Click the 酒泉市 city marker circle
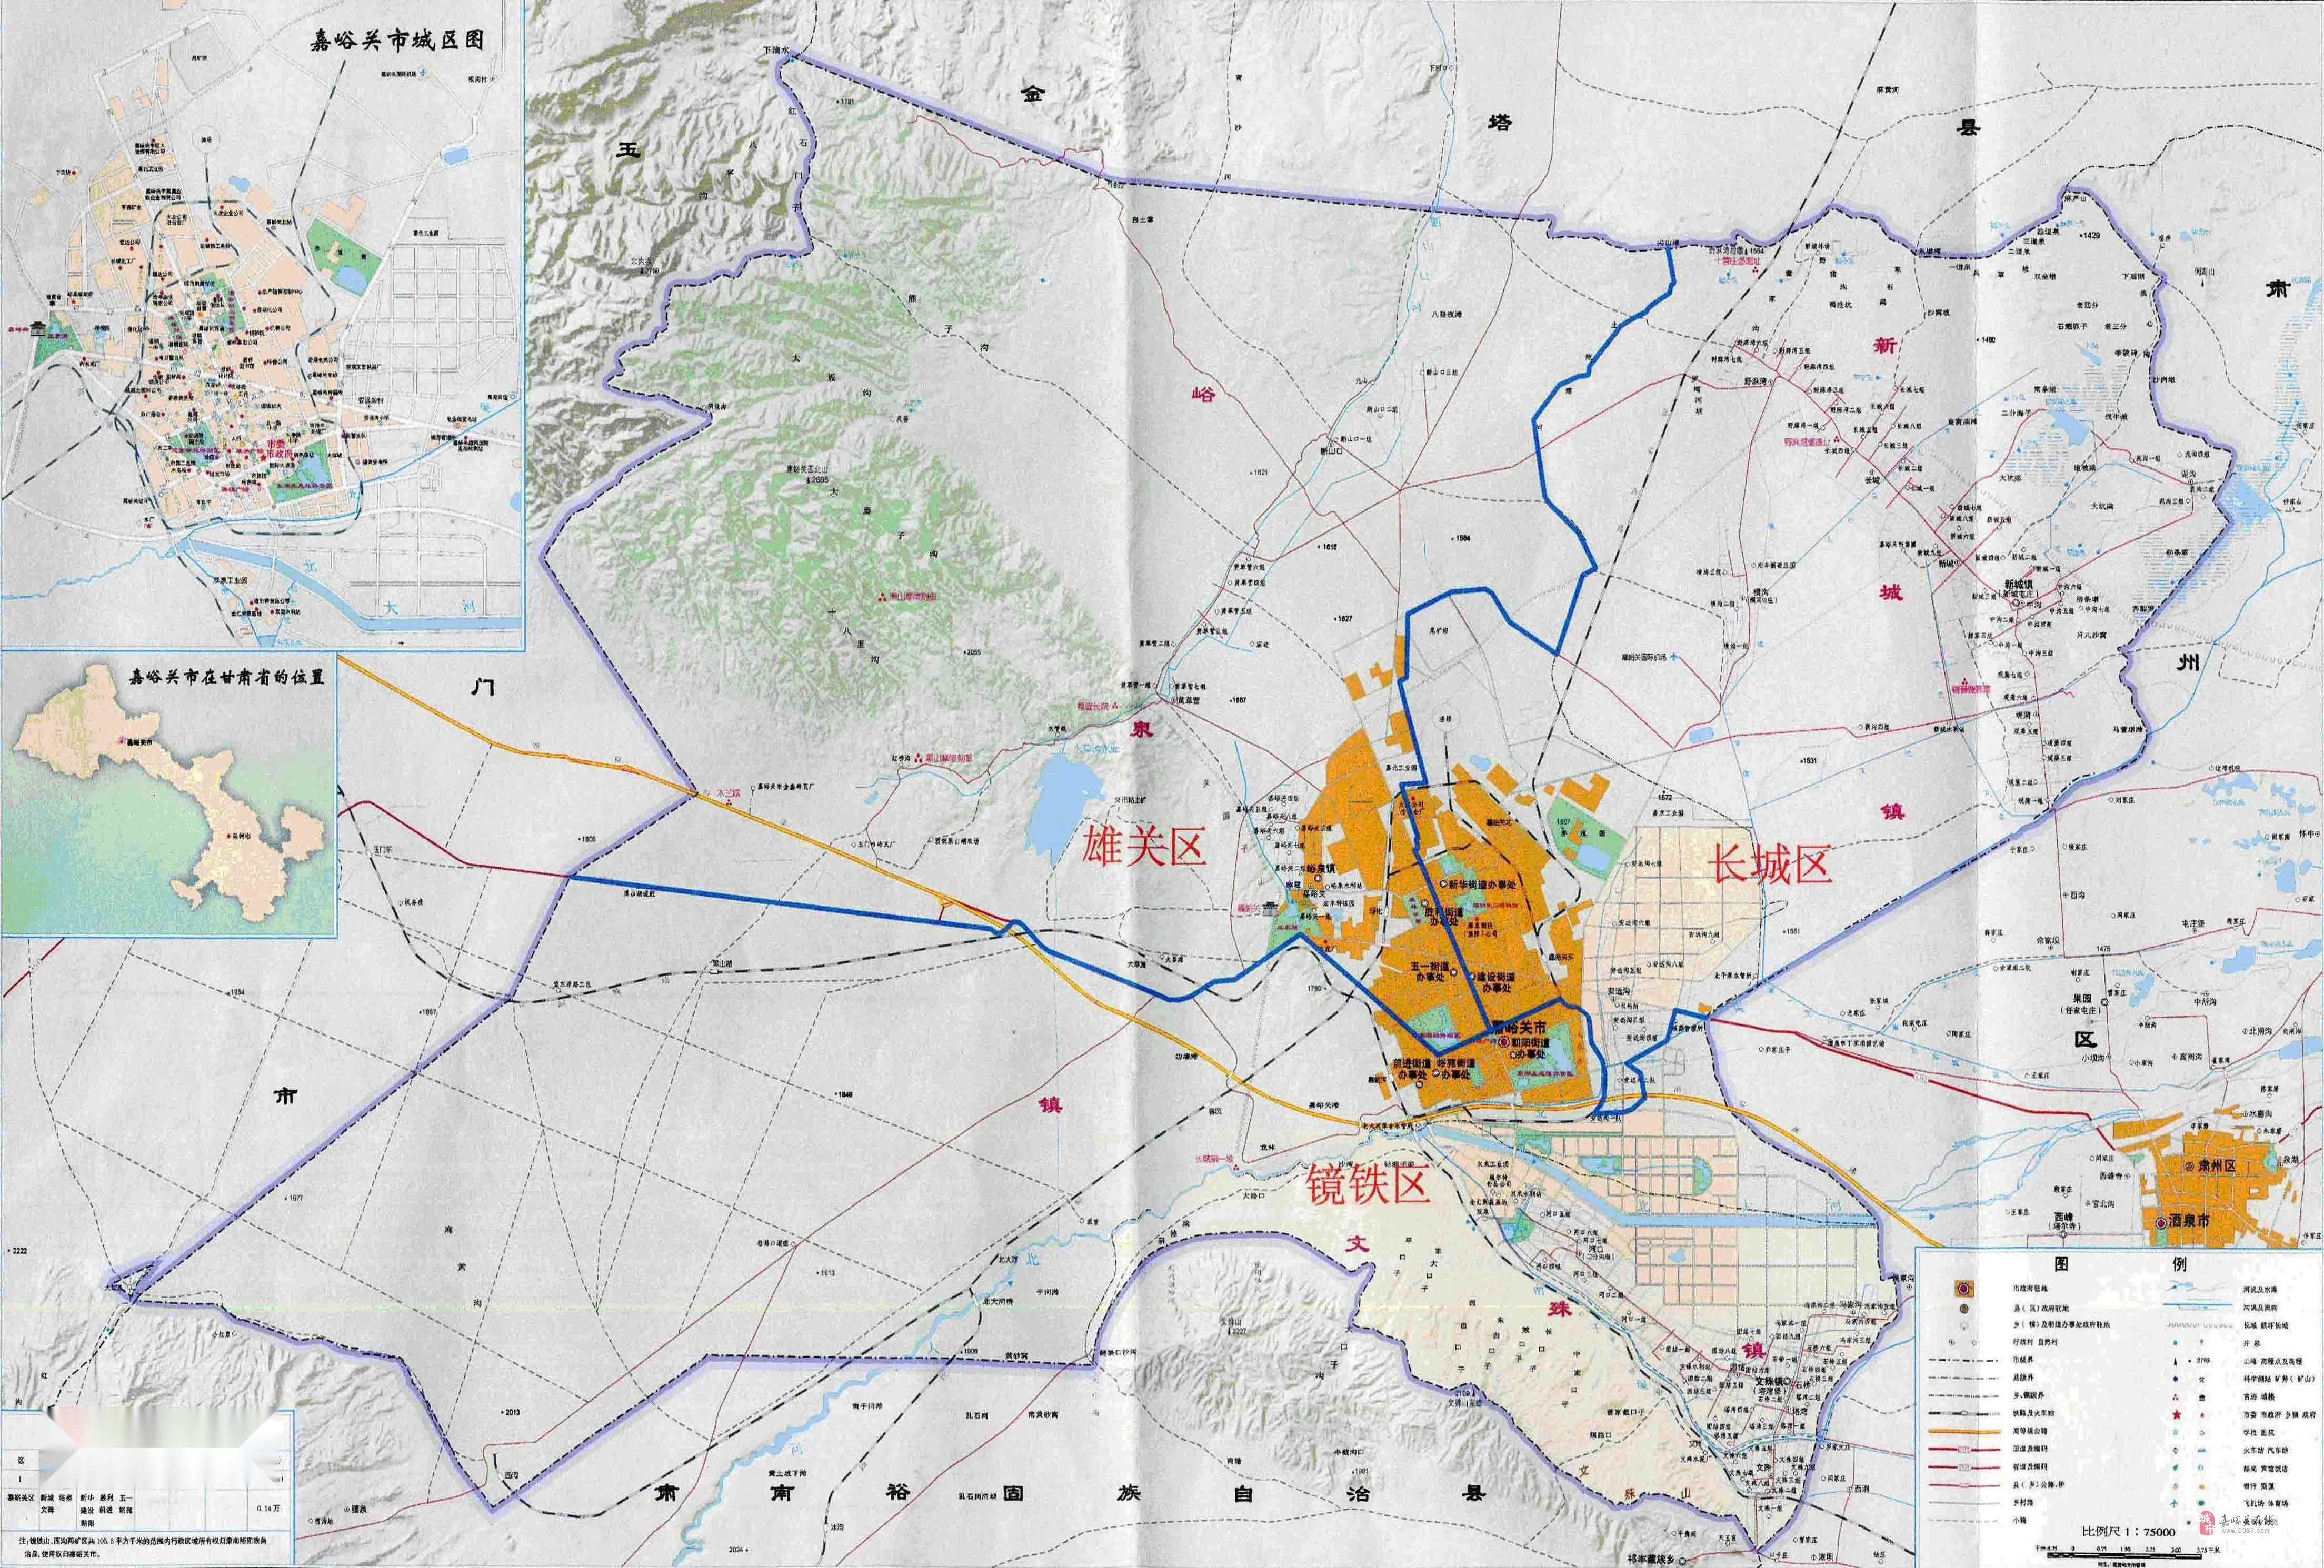This screenshot has height=1568, width=2324. pyautogui.click(x=2161, y=1223)
